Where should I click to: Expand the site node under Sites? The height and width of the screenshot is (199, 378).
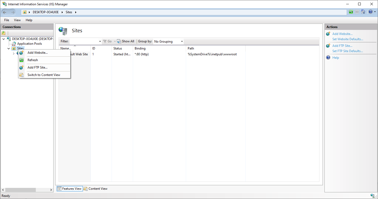click(14, 54)
